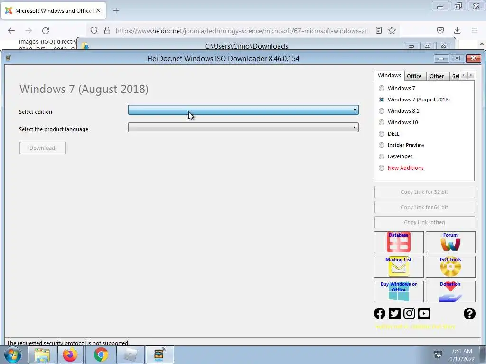Viewport: 486px width, 364px height.
Task: Click Copy Link for 32 bit
Action: tap(424, 192)
